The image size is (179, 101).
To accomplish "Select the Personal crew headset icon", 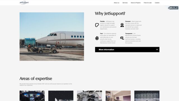I will (122, 25).
